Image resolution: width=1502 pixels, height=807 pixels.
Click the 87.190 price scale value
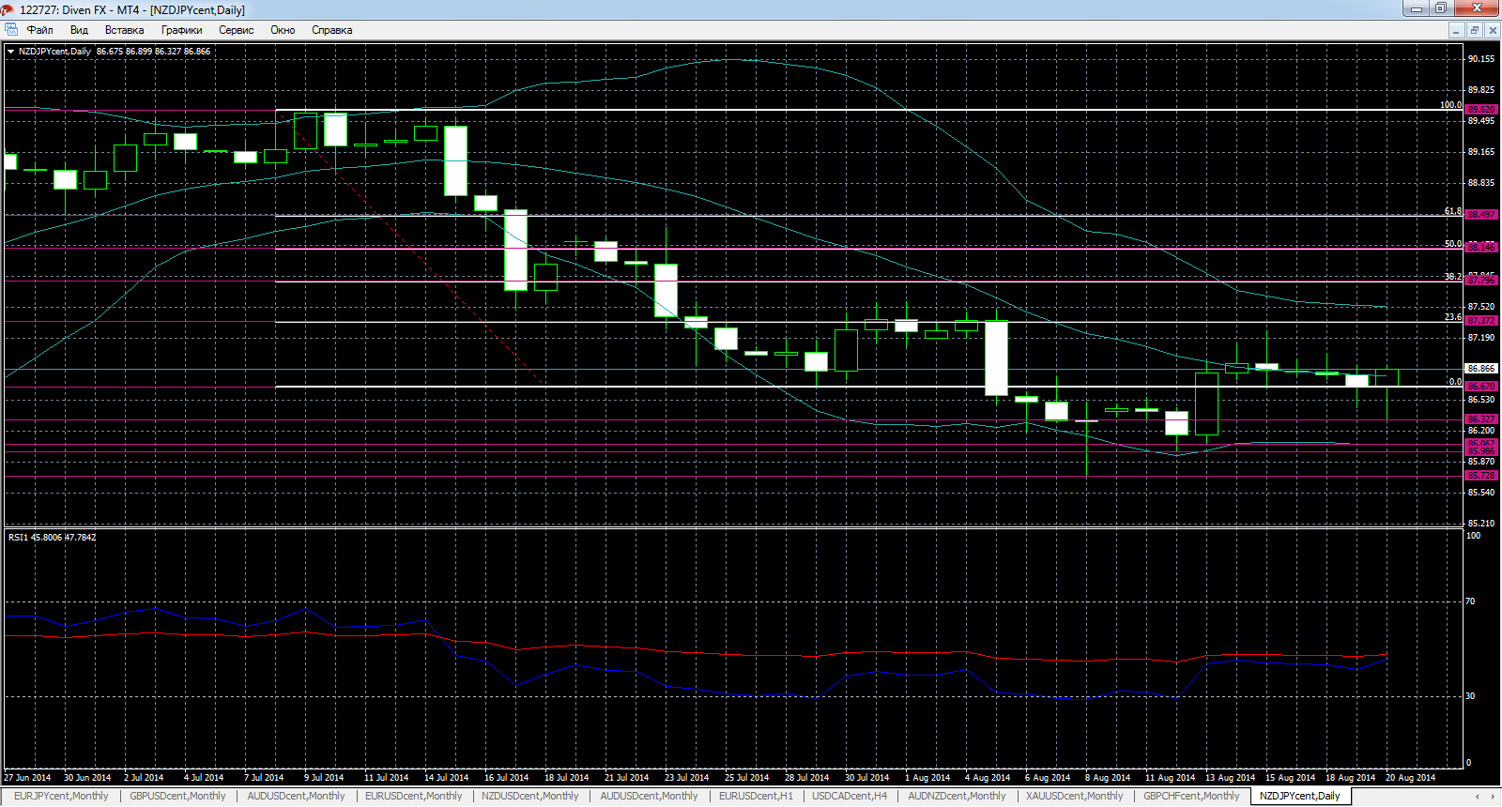pyautogui.click(x=1481, y=338)
